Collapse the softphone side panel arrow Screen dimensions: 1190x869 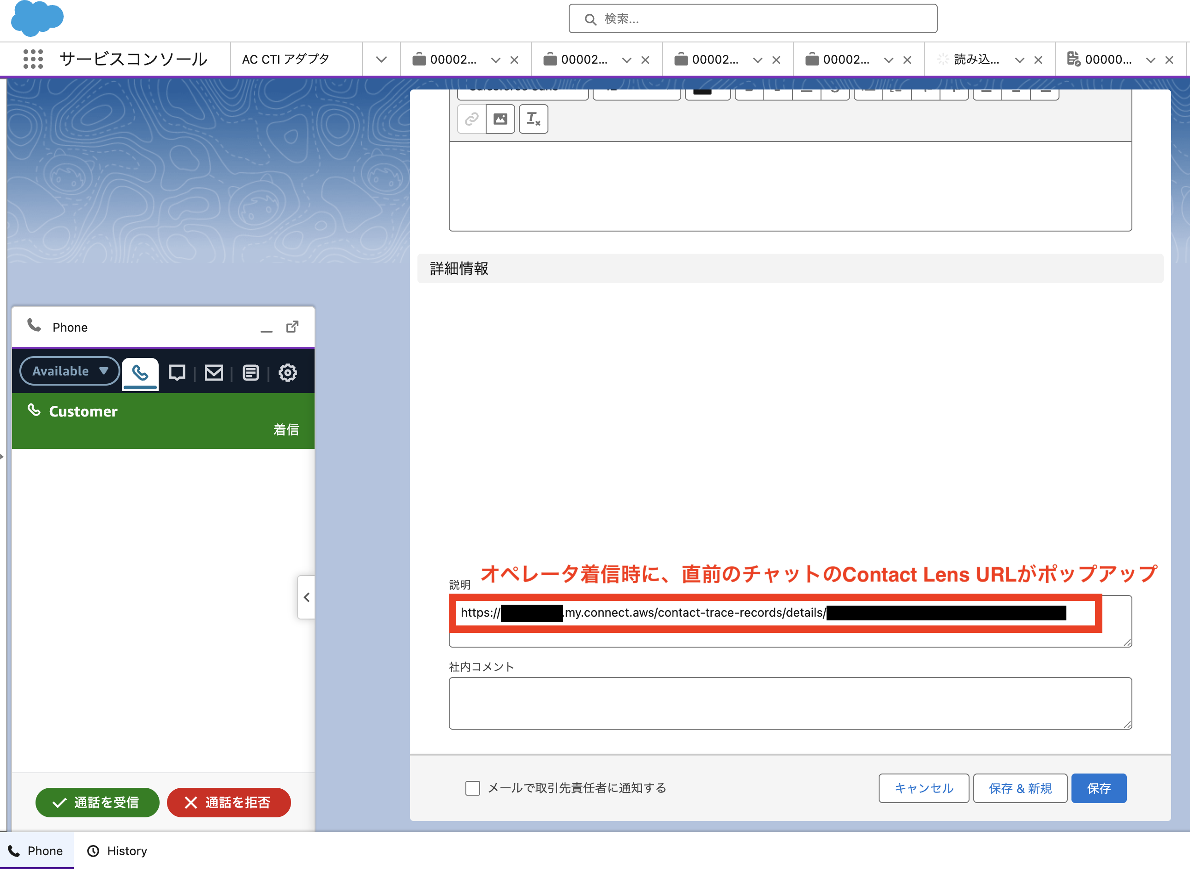pos(306,597)
